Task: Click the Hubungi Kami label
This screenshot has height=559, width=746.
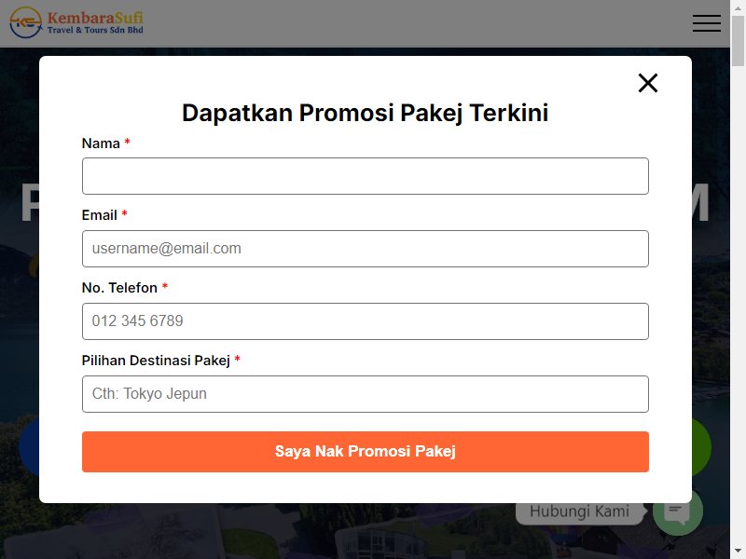Action: point(579,511)
